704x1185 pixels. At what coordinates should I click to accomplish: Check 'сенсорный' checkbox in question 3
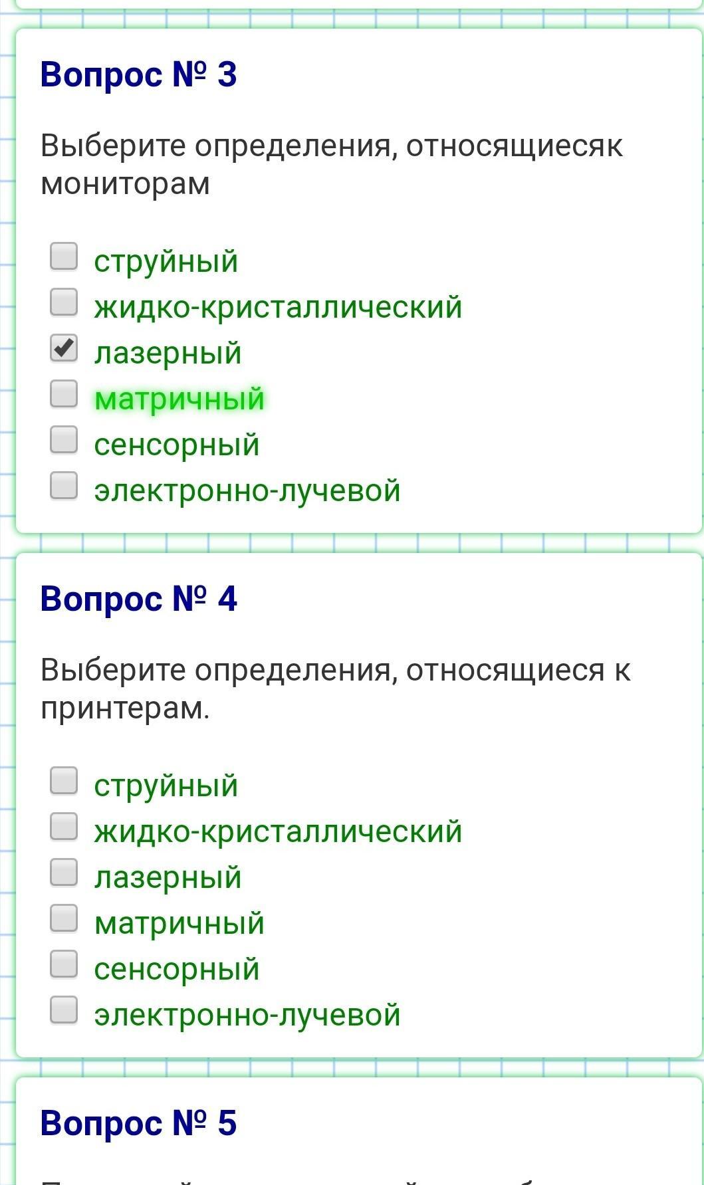[x=64, y=440]
